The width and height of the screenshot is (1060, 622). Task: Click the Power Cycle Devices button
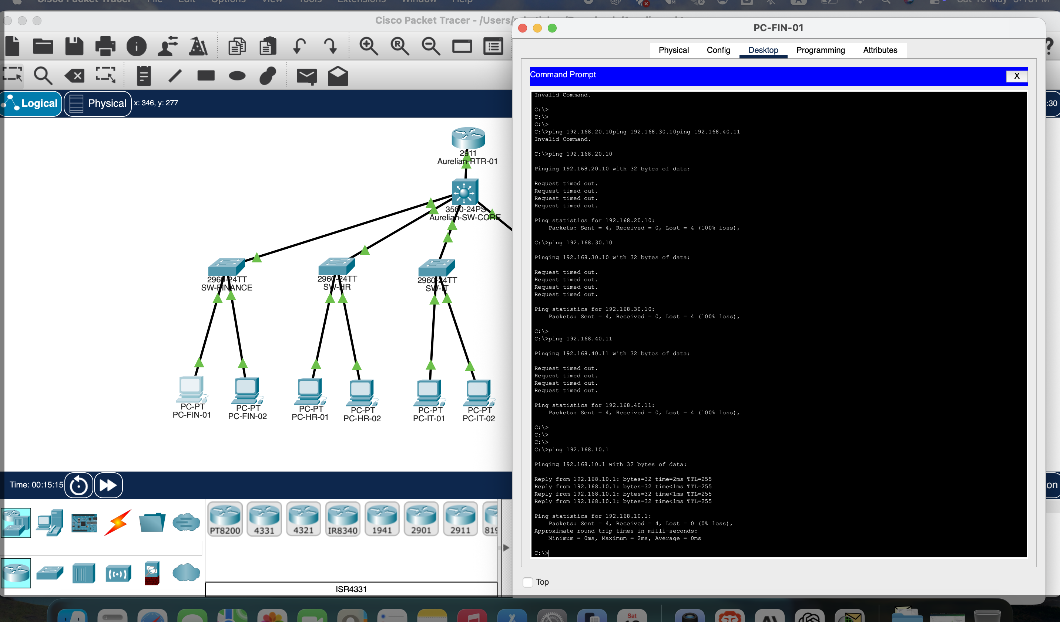click(x=79, y=485)
